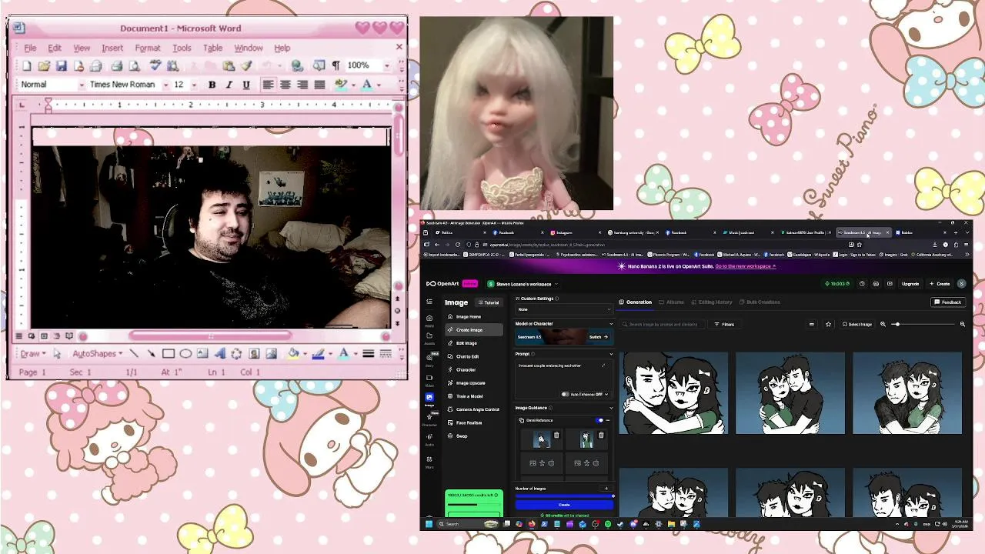Switch to the Editing History tab

tap(712, 302)
